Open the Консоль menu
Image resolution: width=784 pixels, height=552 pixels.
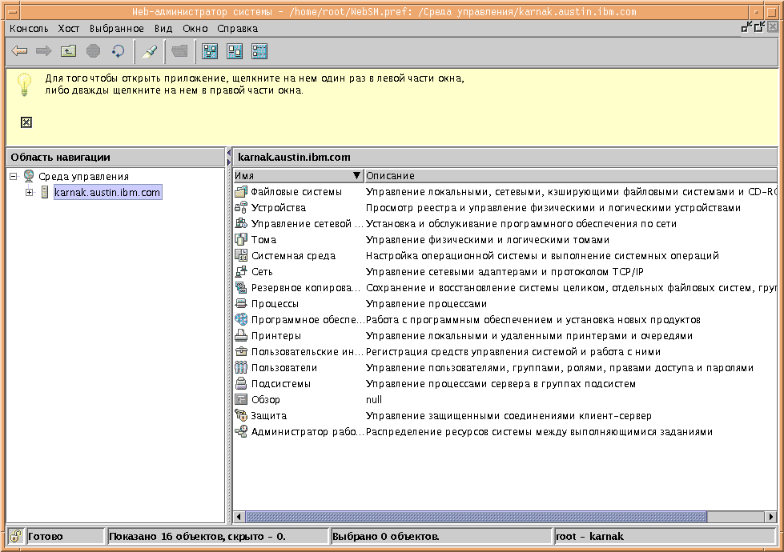29,28
